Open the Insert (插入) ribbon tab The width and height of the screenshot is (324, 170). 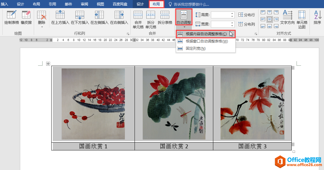tap(5, 4)
